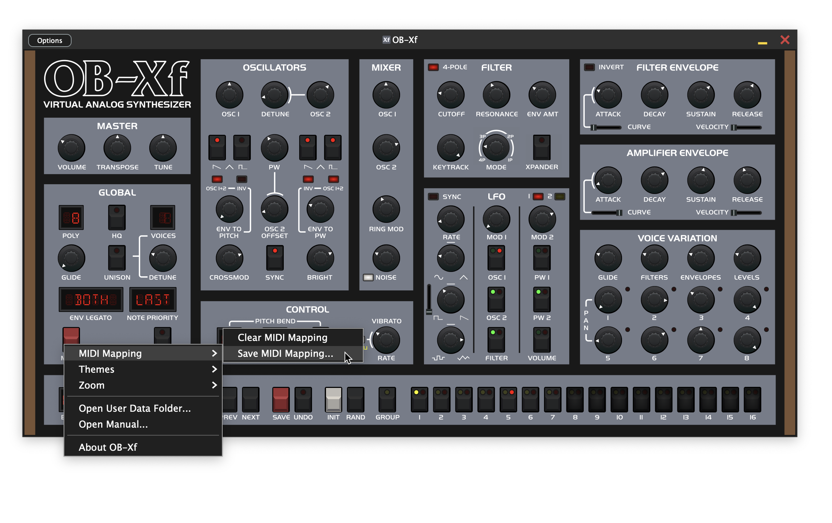Click the Ring Mod mixer knob
The width and height of the screenshot is (832, 523).
386,209
